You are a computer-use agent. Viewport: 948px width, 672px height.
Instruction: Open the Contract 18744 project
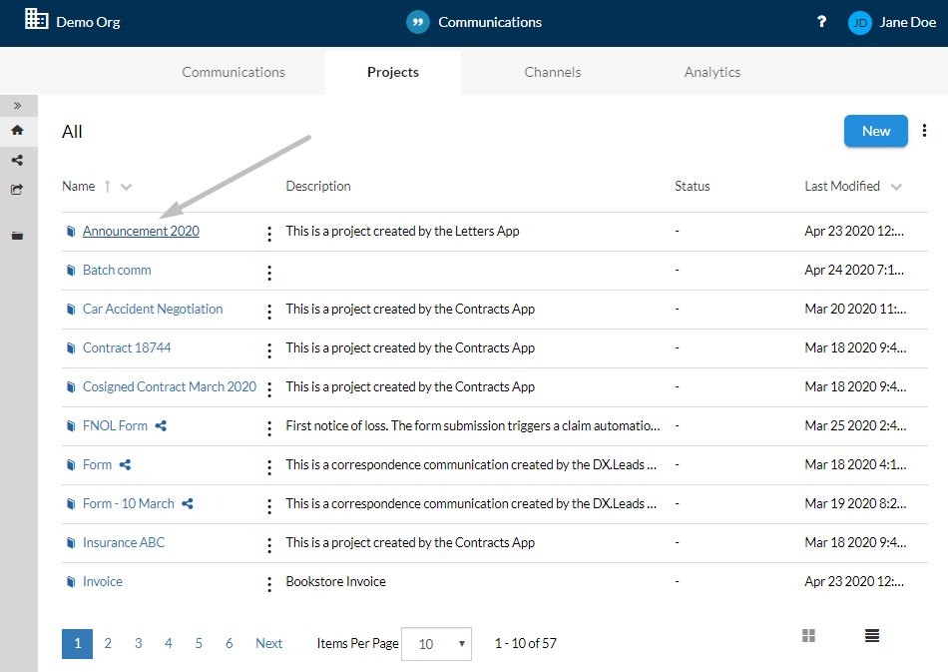pyautogui.click(x=127, y=347)
